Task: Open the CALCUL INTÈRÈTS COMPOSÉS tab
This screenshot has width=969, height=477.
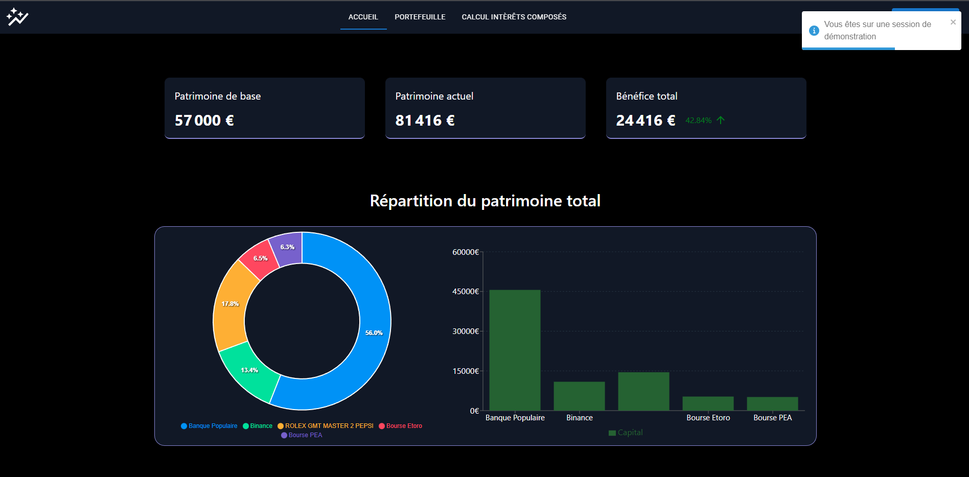Action: [514, 17]
